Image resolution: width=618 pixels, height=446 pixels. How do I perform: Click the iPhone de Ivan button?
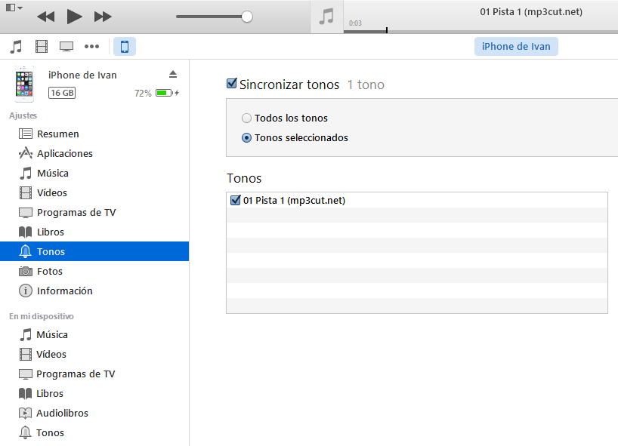(516, 47)
